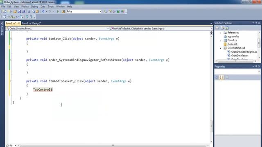Click the Redo arrow icon
This screenshot has width=262, height=147.
[x=50, y=11]
